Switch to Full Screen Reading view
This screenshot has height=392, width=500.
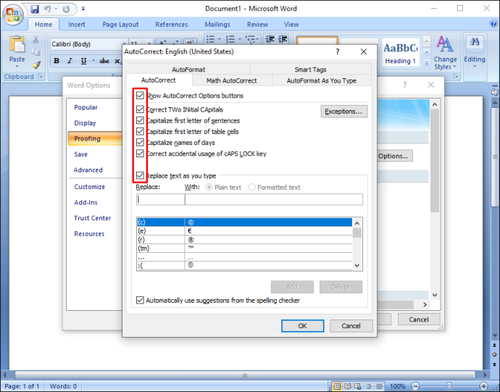coord(347,386)
